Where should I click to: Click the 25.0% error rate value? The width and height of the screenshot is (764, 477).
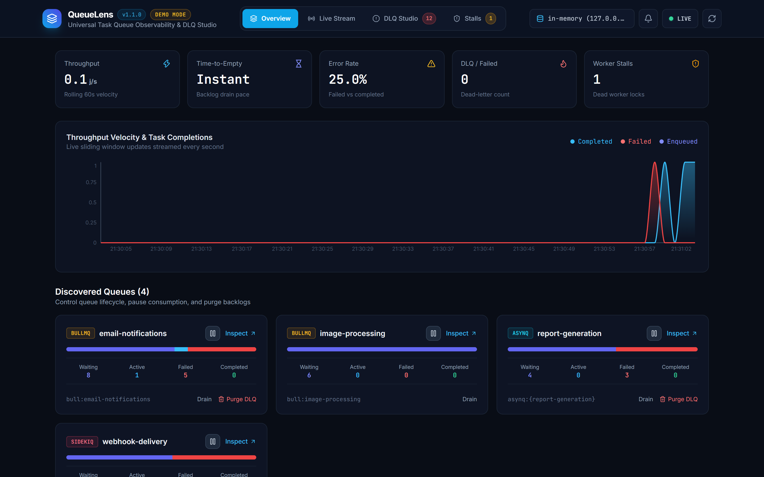click(348, 79)
